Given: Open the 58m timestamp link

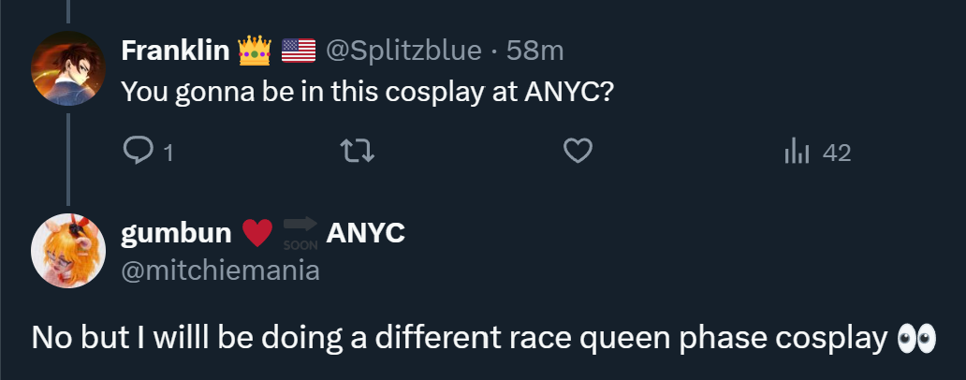Looking at the screenshot, I should [x=534, y=51].
